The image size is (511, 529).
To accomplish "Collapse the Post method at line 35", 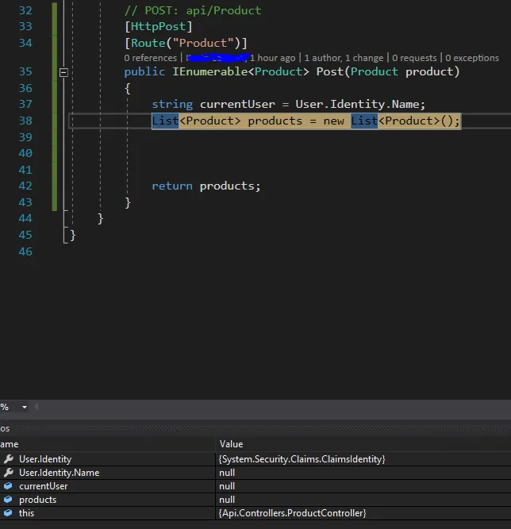I will point(64,72).
